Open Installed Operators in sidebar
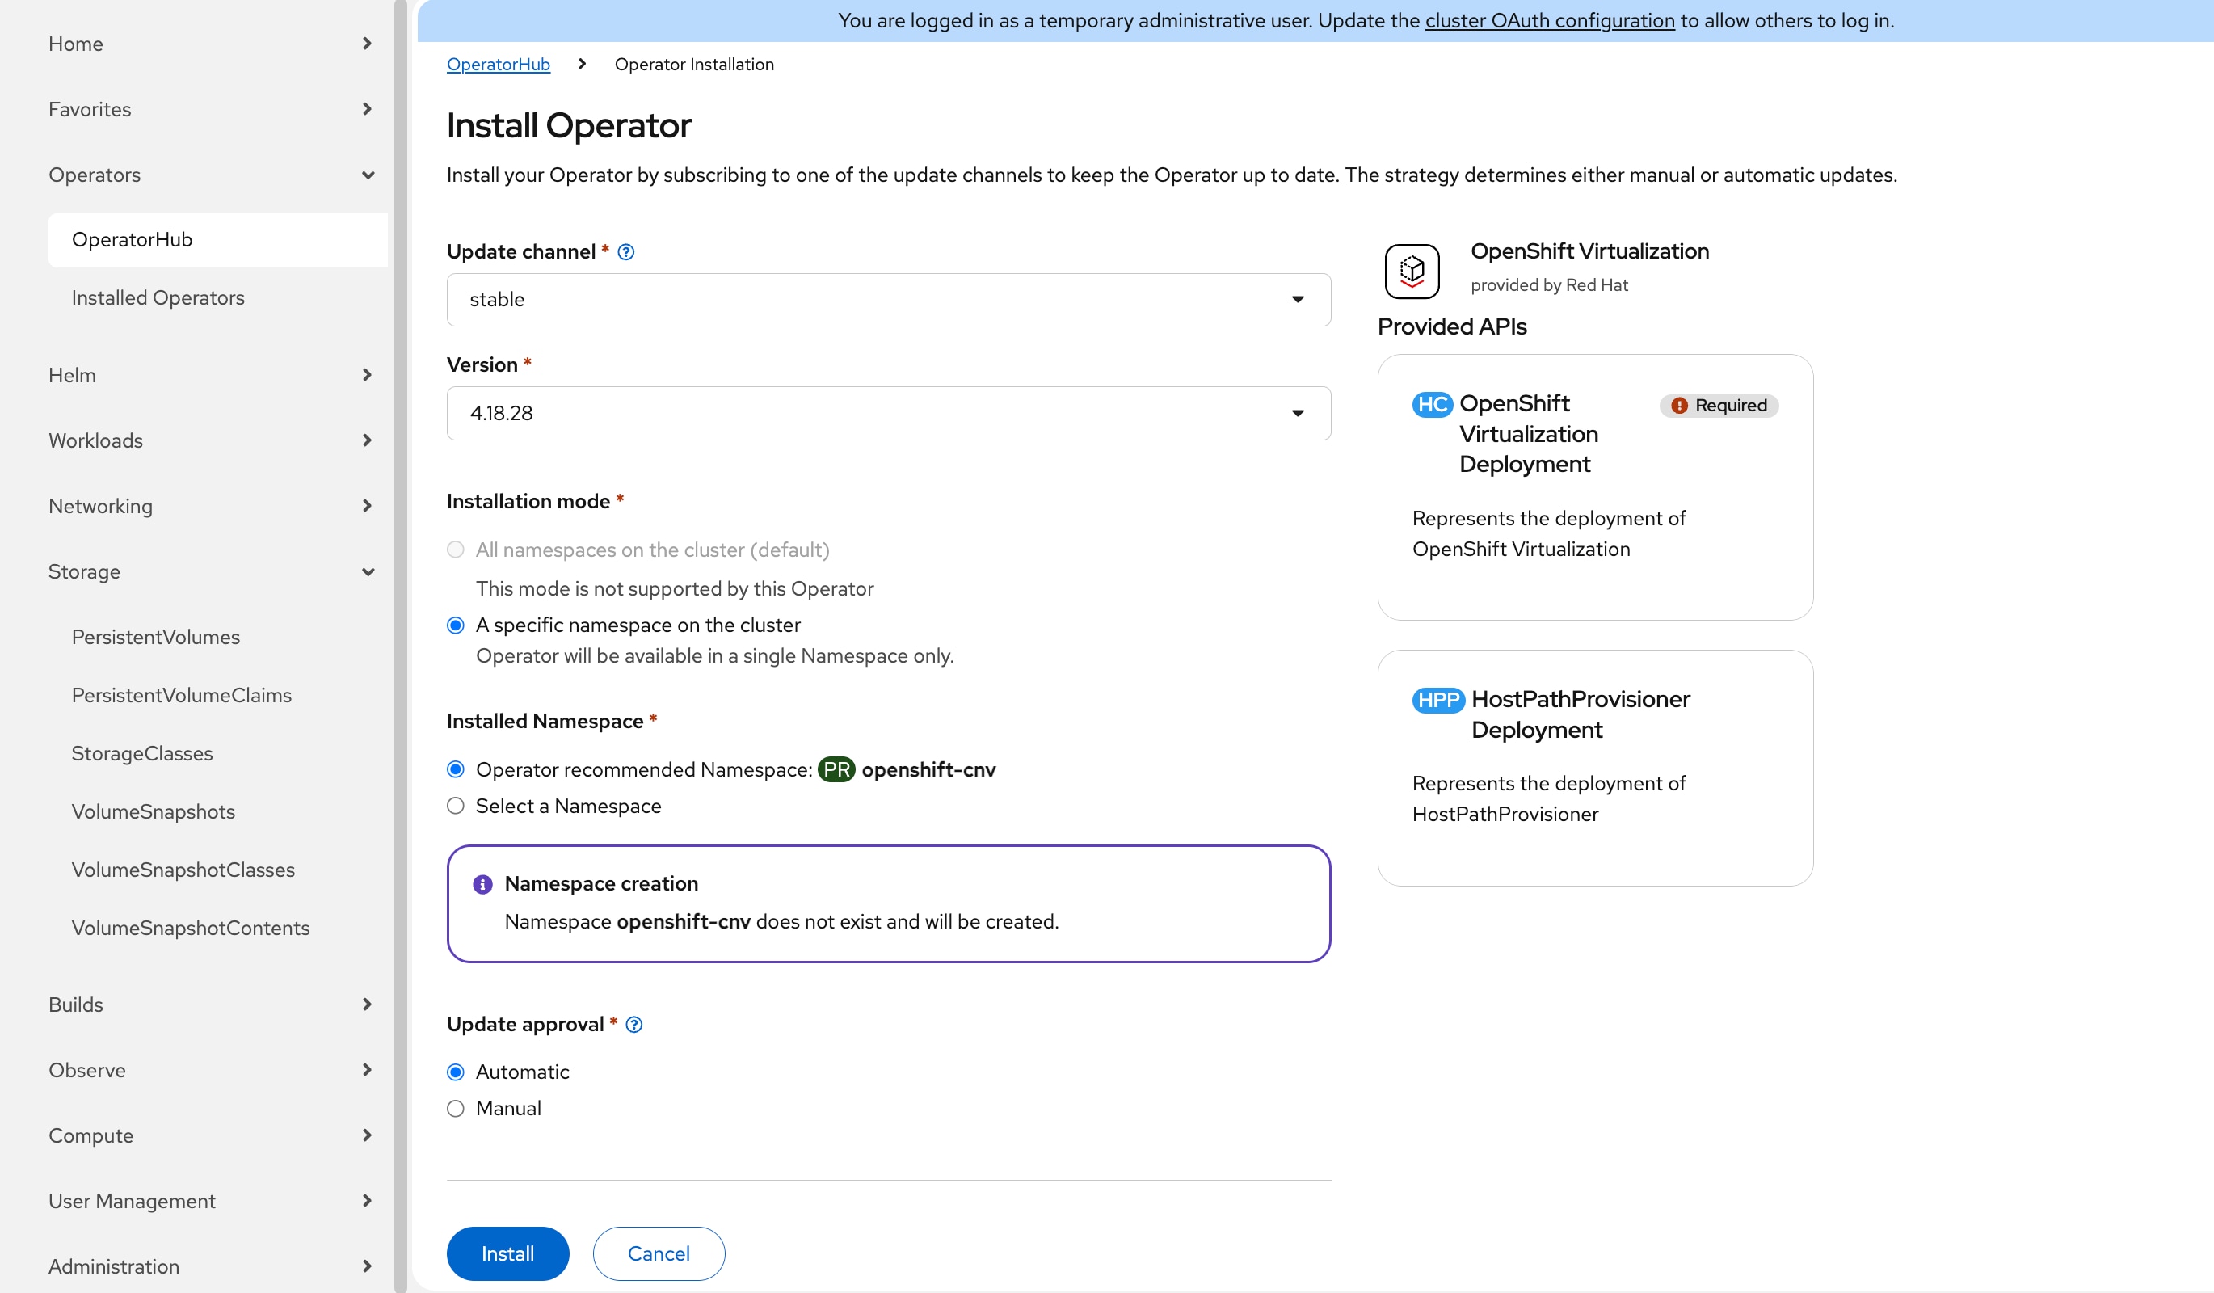This screenshot has width=2214, height=1293. (x=218, y=297)
